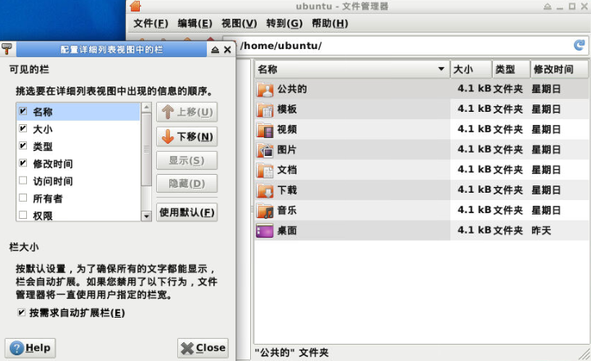This screenshot has width=591, height=361.
Task: Click the 名称 column header sort arrow
Action: (441, 69)
